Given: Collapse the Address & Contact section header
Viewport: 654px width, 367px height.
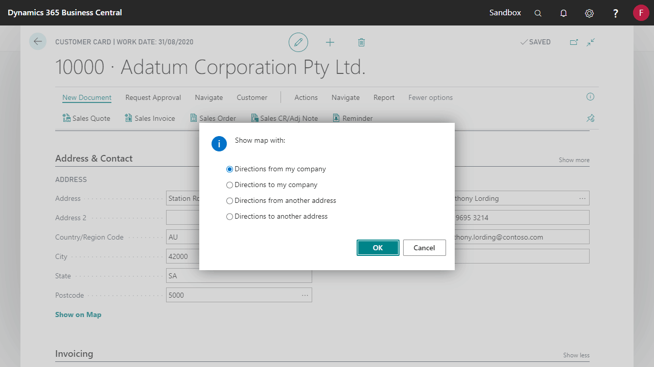Looking at the screenshot, I should click(x=94, y=159).
